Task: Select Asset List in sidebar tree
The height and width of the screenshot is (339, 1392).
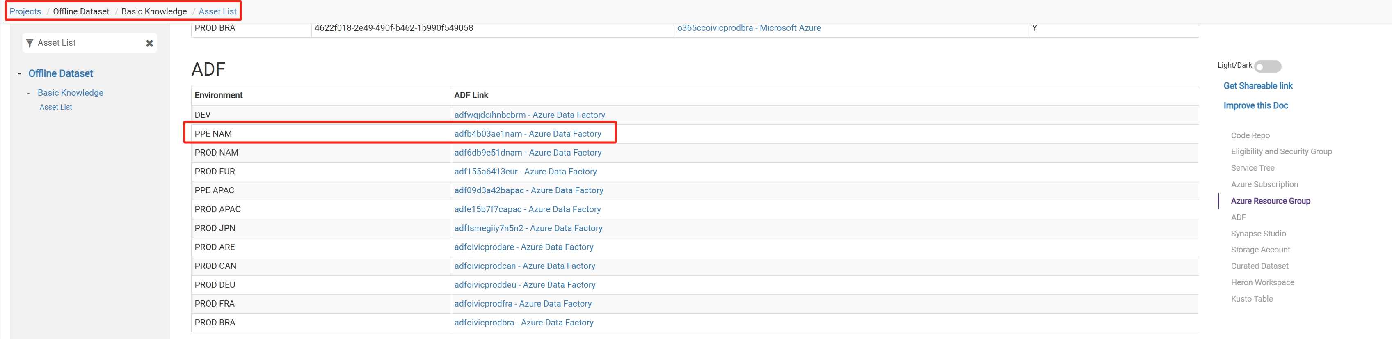Action: [x=56, y=107]
